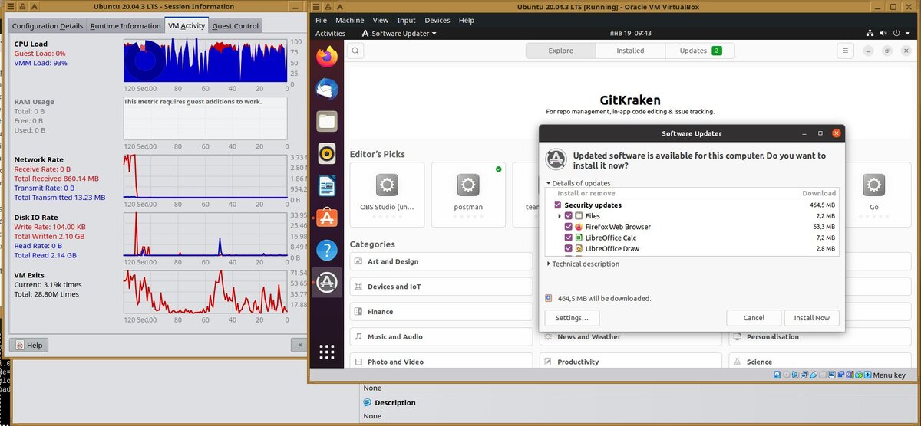
Task: Click the hard disk activity icon in VirtualBox status bar
Action: (777, 375)
